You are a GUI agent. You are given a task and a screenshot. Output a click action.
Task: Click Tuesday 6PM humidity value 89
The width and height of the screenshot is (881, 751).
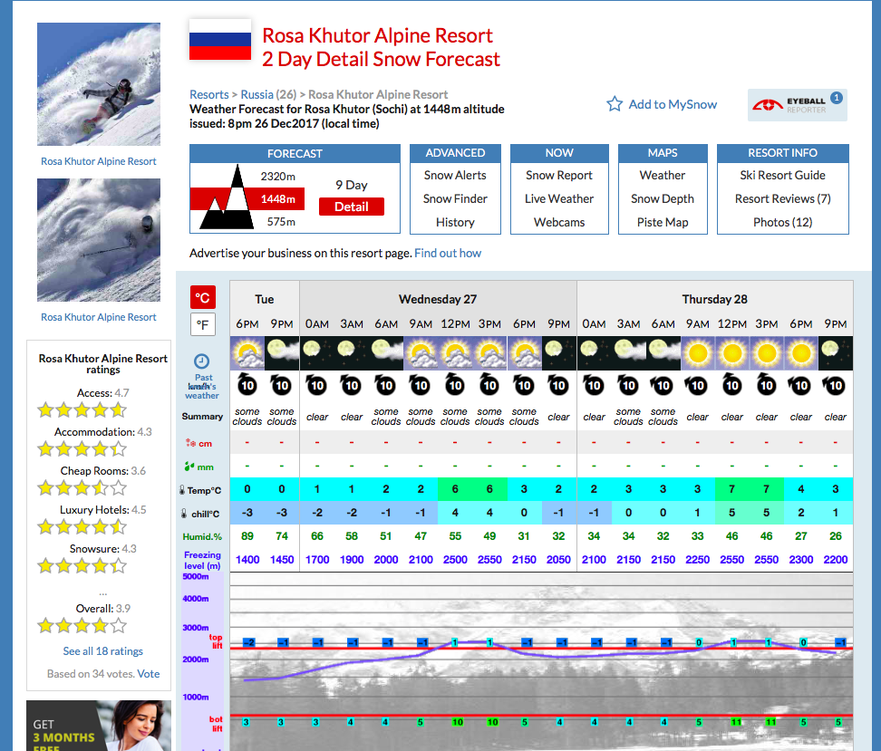pyautogui.click(x=247, y=536)
